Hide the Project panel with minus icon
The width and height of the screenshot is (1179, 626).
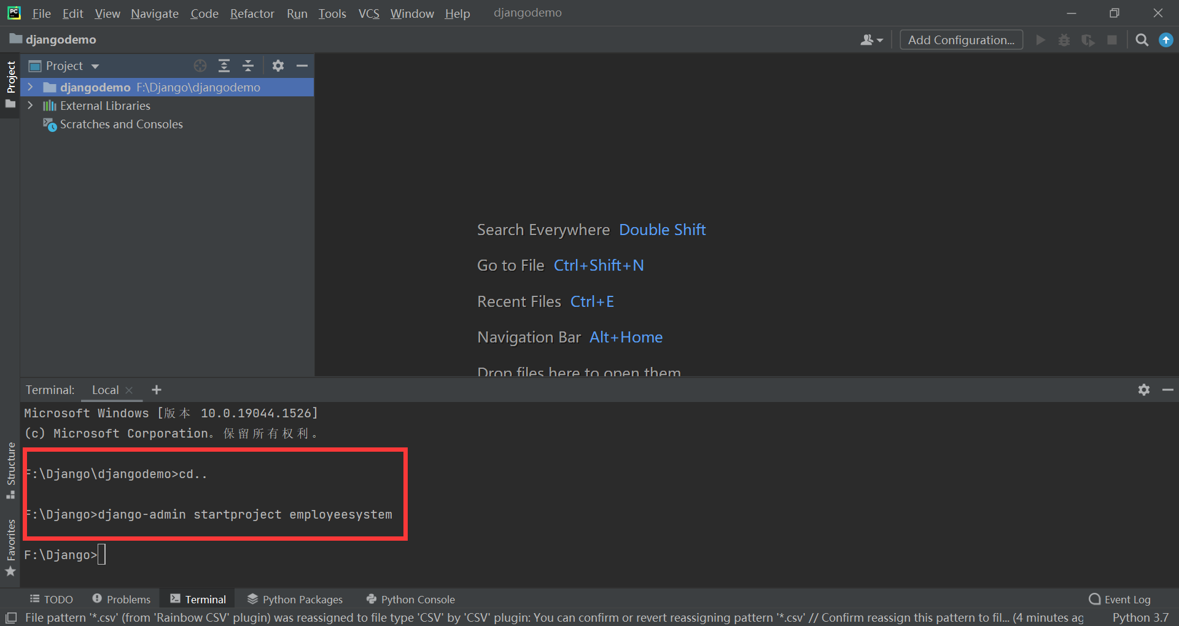tap(302, 66)
